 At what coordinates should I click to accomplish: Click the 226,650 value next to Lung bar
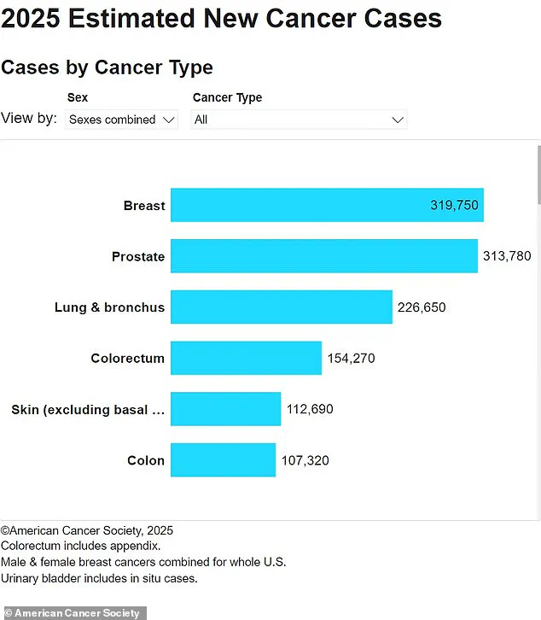tap(422, 307)
